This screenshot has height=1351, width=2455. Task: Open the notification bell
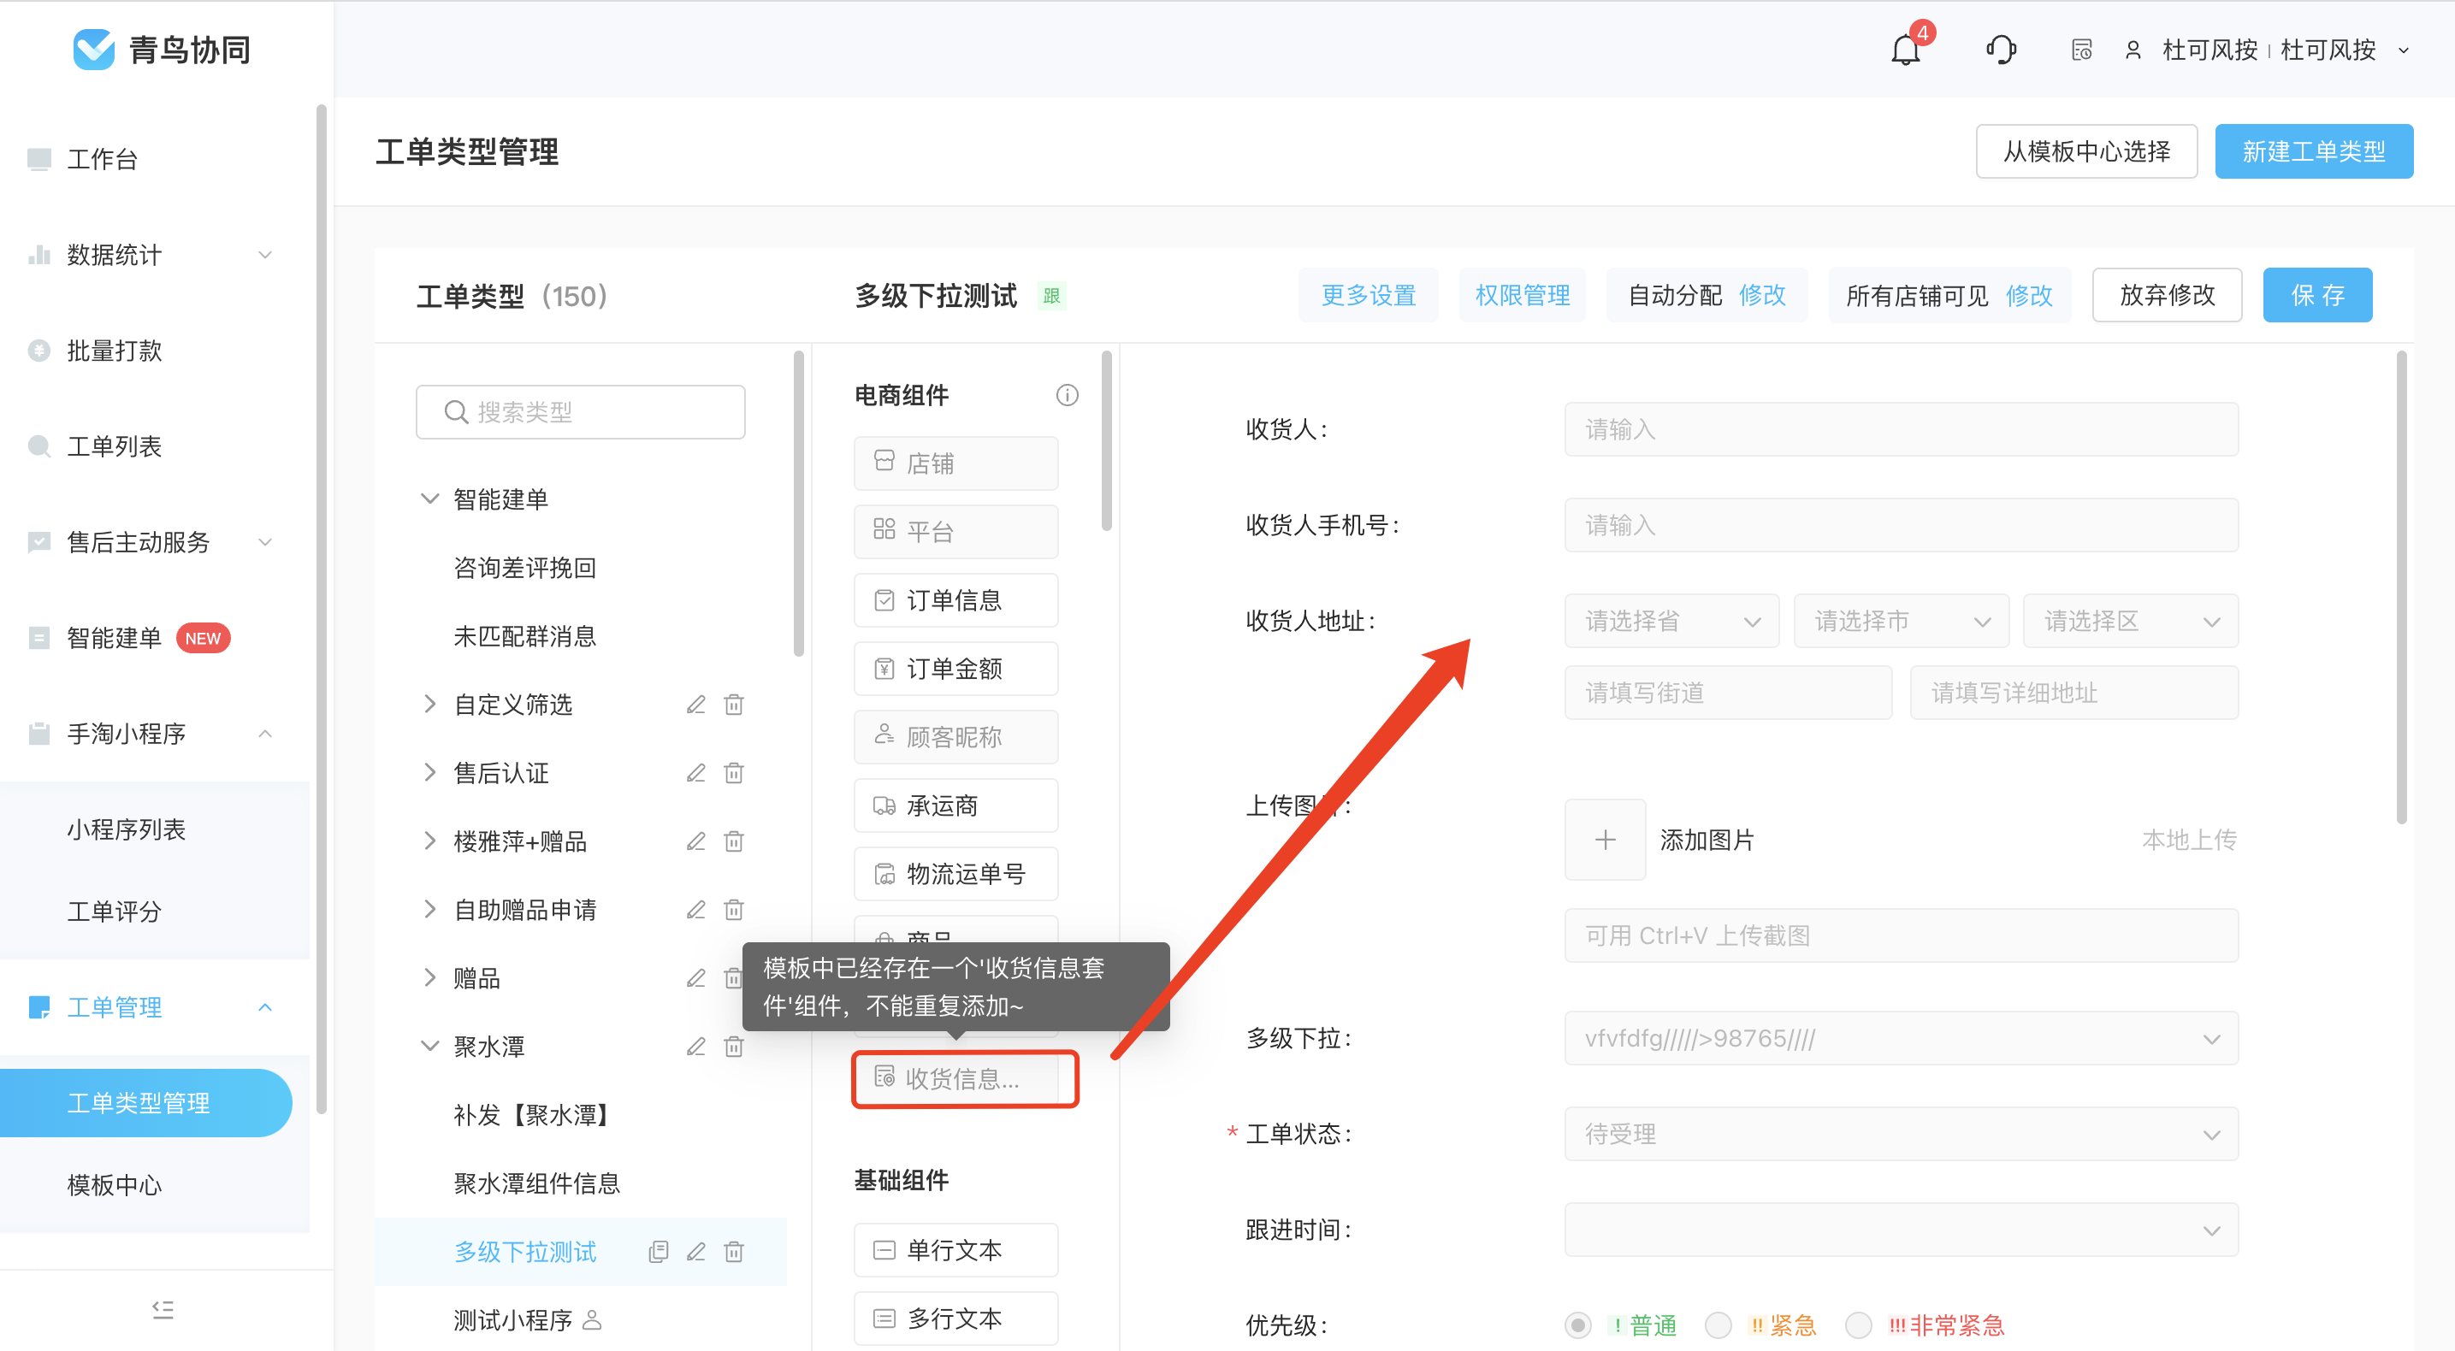click(1905, 50)
